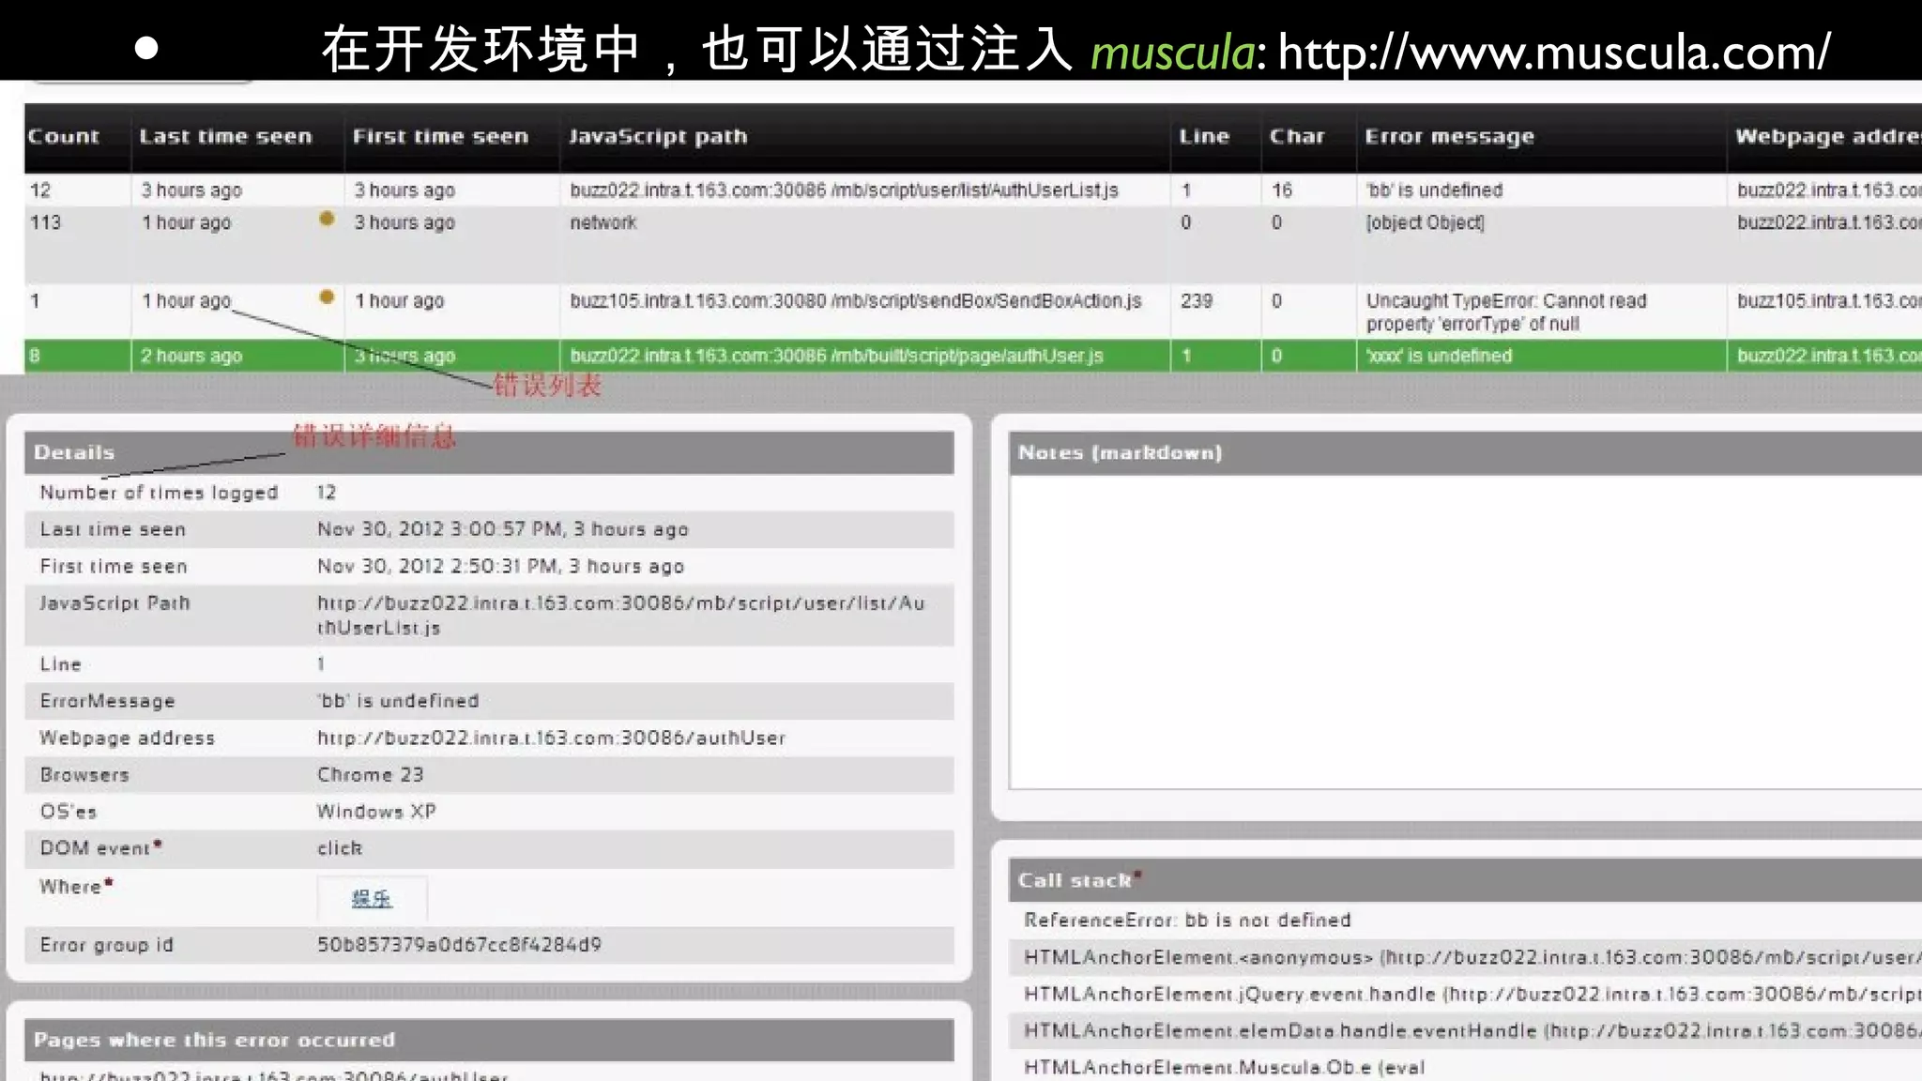Click Error message column header
The width and height of the screenshot is (1922, 1081).
tap(1449, 137)
